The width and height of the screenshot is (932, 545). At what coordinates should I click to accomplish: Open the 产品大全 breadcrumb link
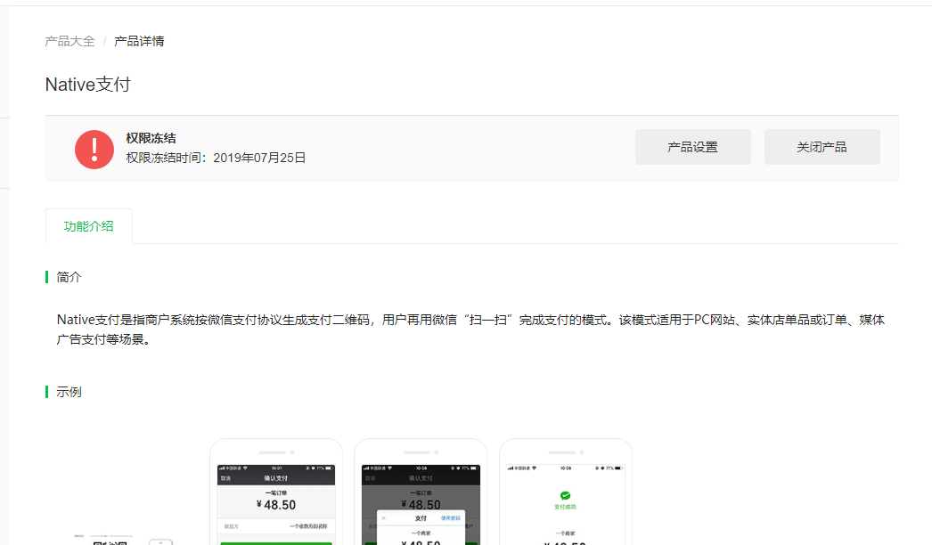coord(70,41)
